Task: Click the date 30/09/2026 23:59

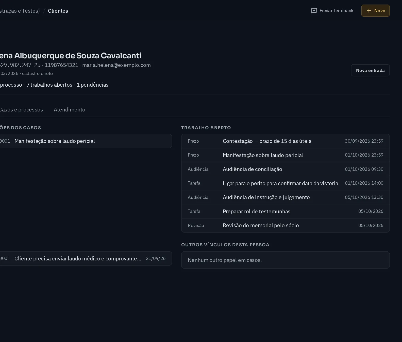Action: click(x=364, y=141)
